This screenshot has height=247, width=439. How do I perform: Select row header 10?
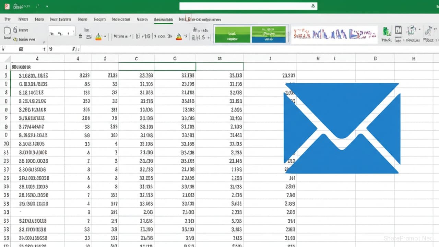(5, 144)
